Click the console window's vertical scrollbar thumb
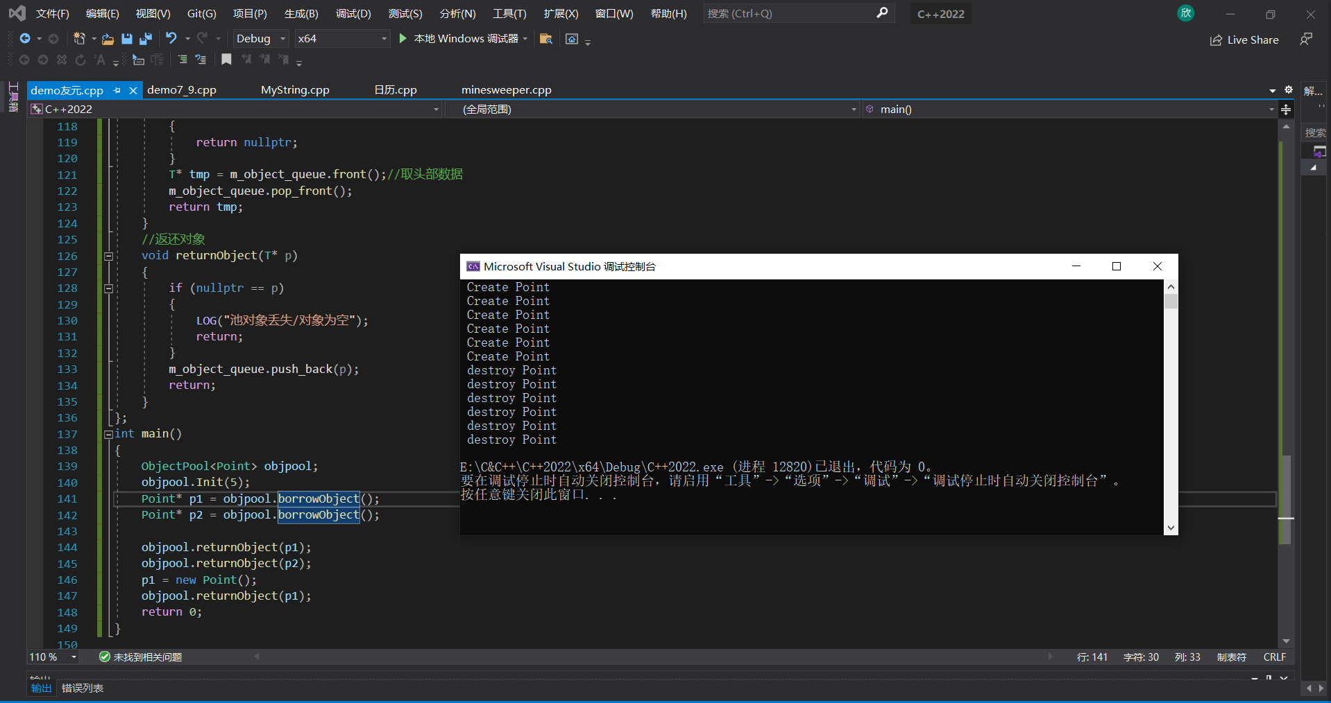 [1171, 301]
